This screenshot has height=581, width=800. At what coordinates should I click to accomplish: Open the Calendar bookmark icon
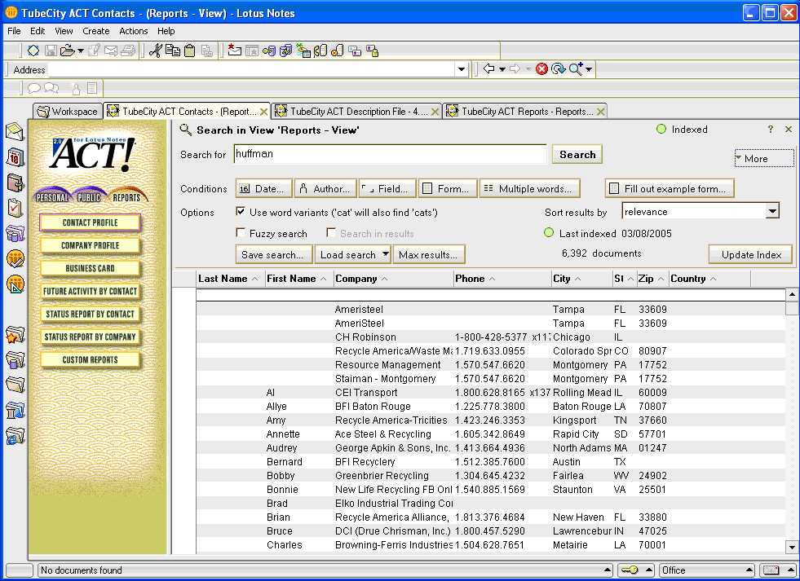point(15,157)
